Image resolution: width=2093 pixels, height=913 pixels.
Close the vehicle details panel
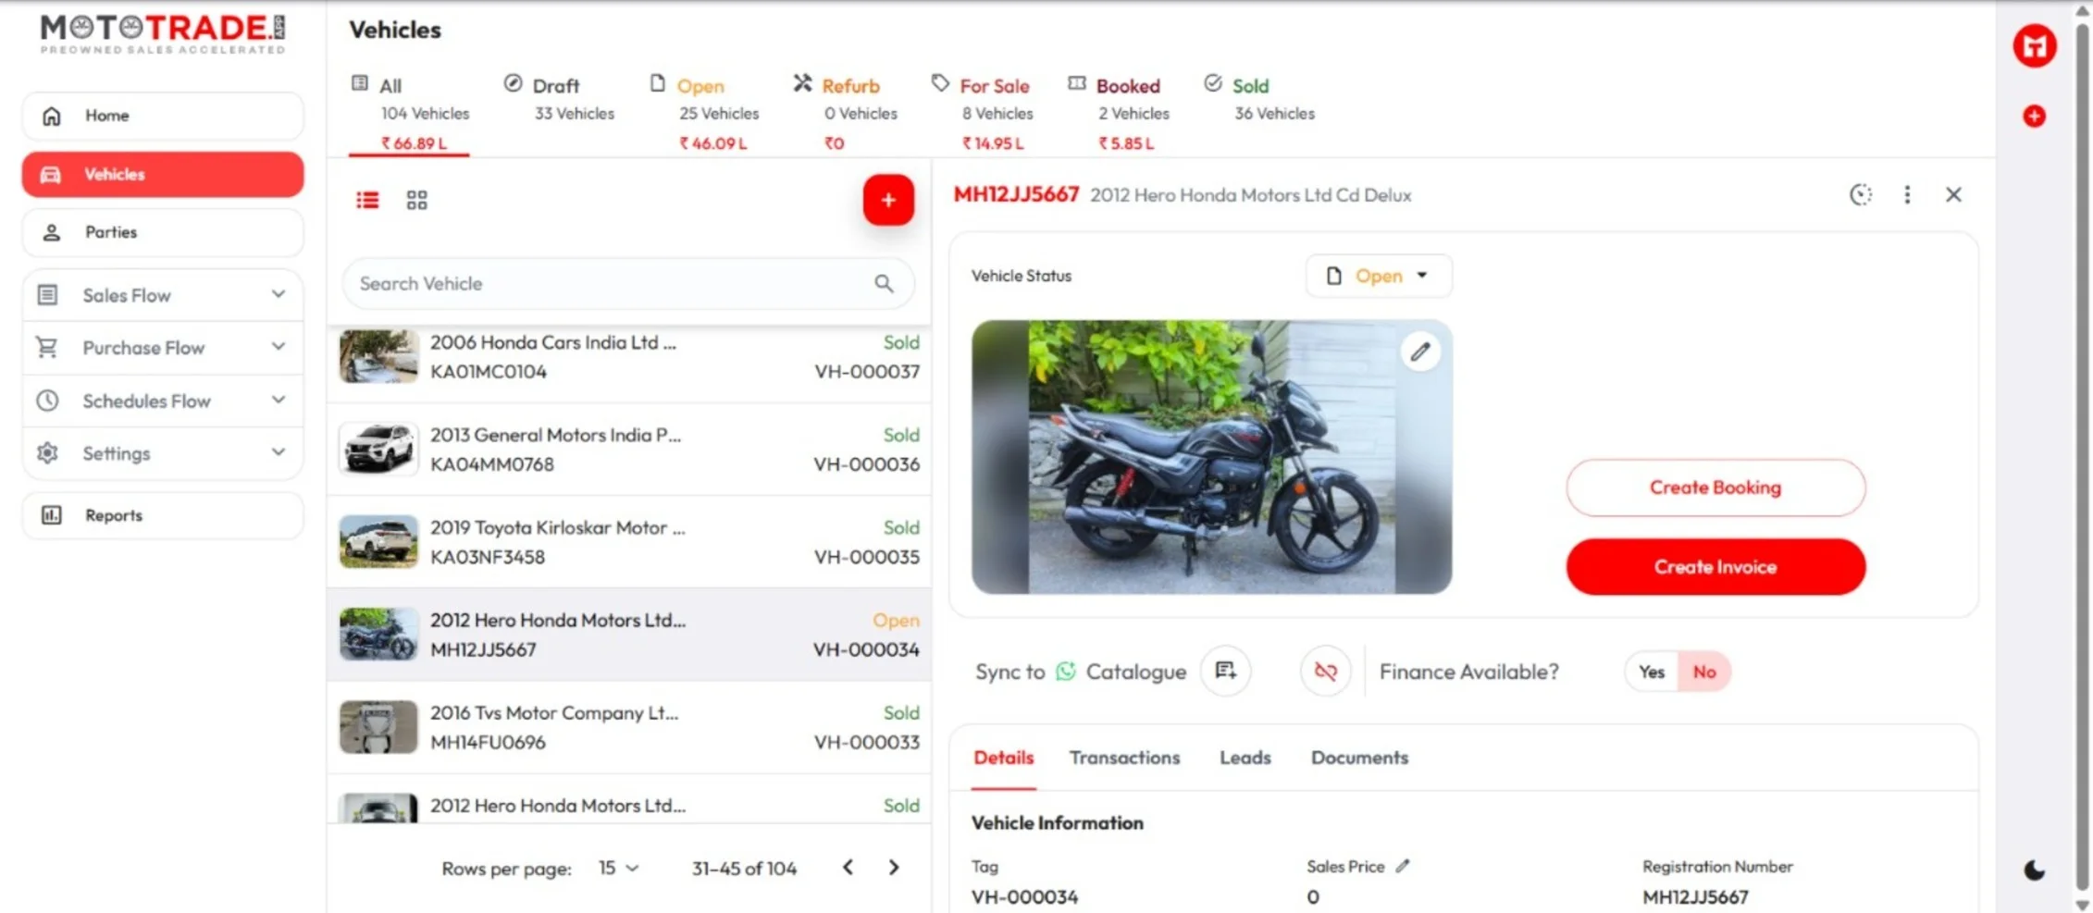click(1953, 194)
